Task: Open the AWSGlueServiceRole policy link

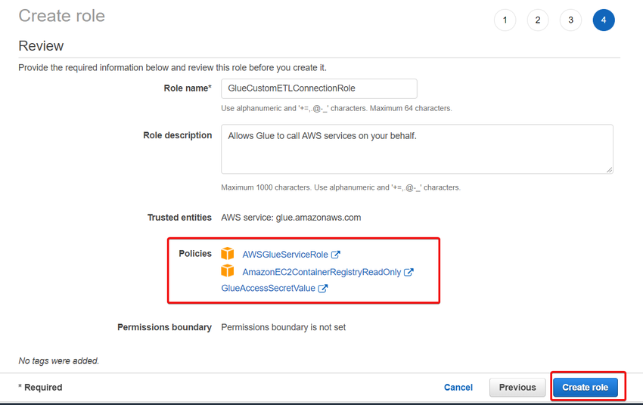Action: (x=285, y=255)
